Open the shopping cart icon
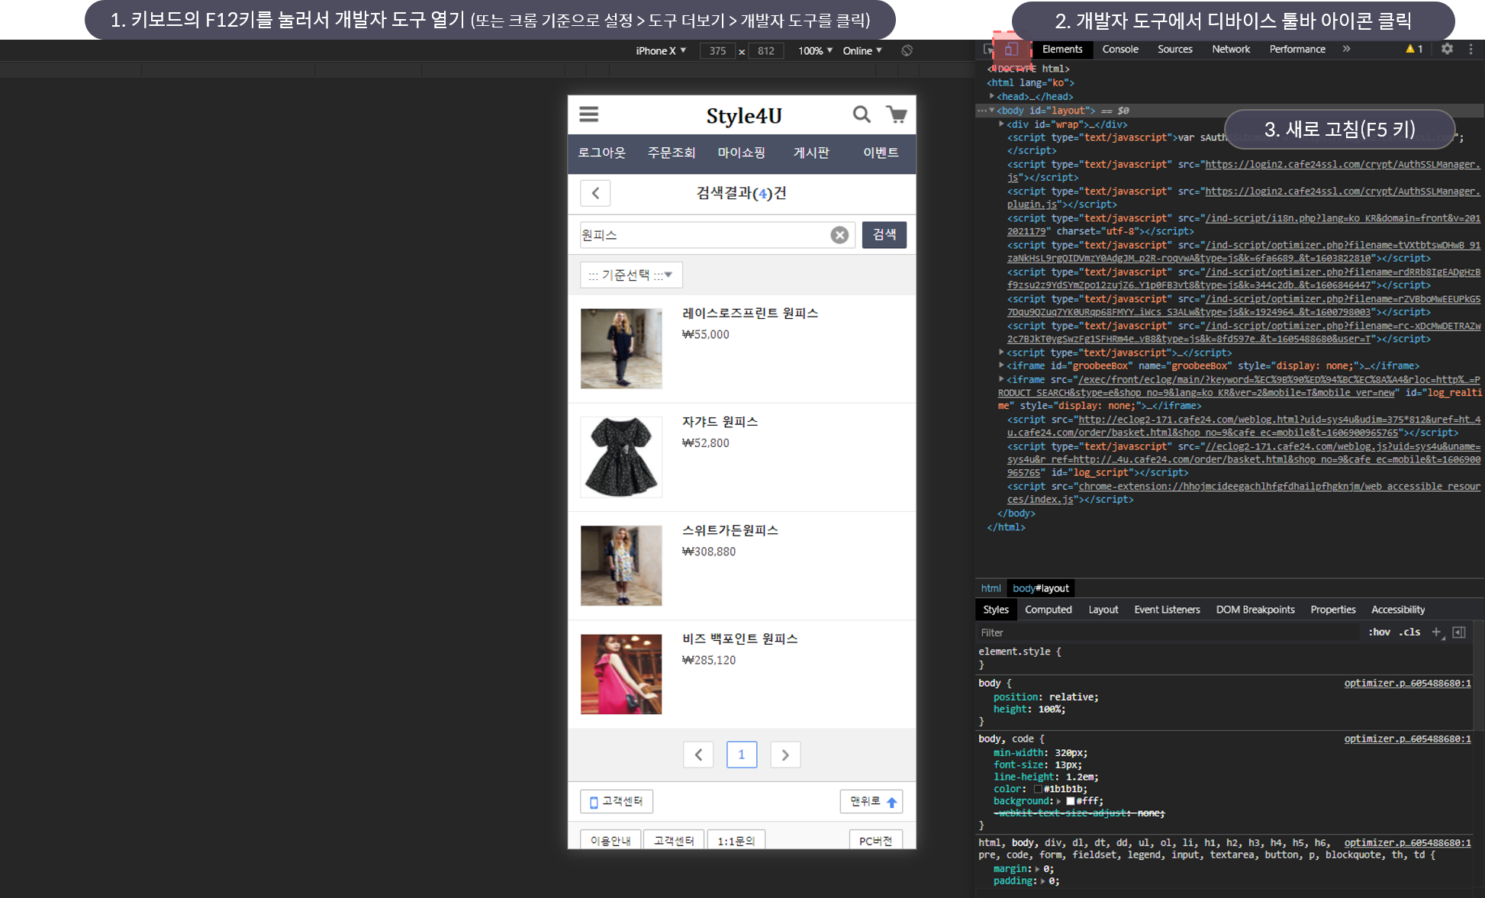Viewport: 1485px width, 898px height. click(897, 114)
